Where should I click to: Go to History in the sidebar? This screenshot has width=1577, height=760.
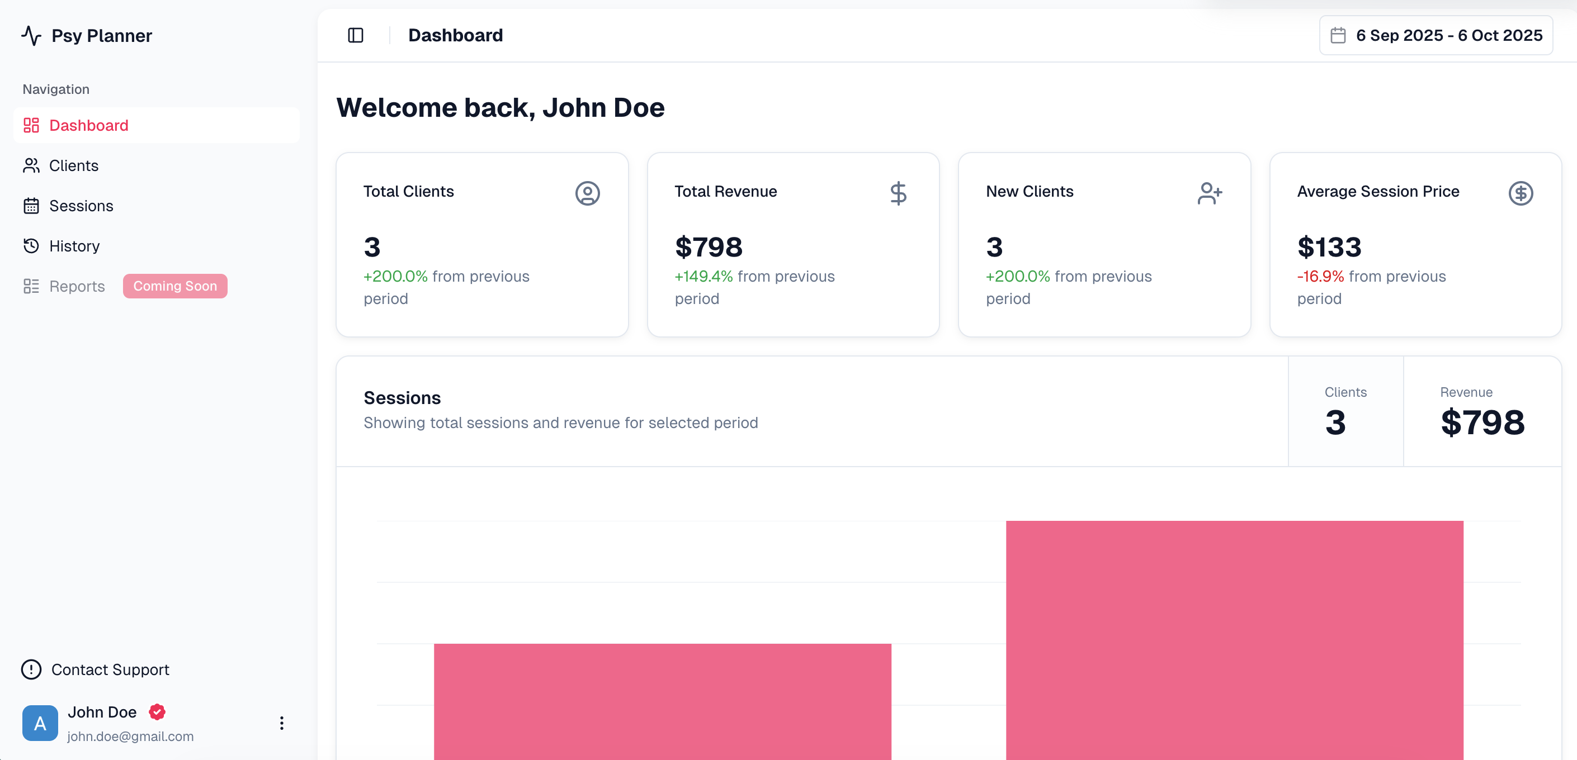click(74, 246)
